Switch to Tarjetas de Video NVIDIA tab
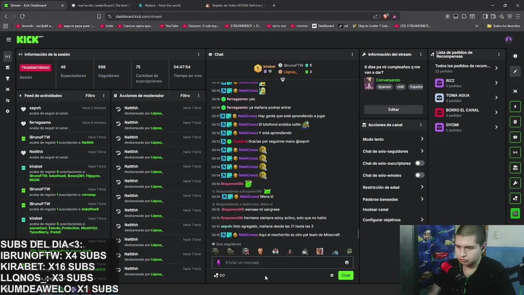Viewport: 524px width, 295px height. click(235, 5)
